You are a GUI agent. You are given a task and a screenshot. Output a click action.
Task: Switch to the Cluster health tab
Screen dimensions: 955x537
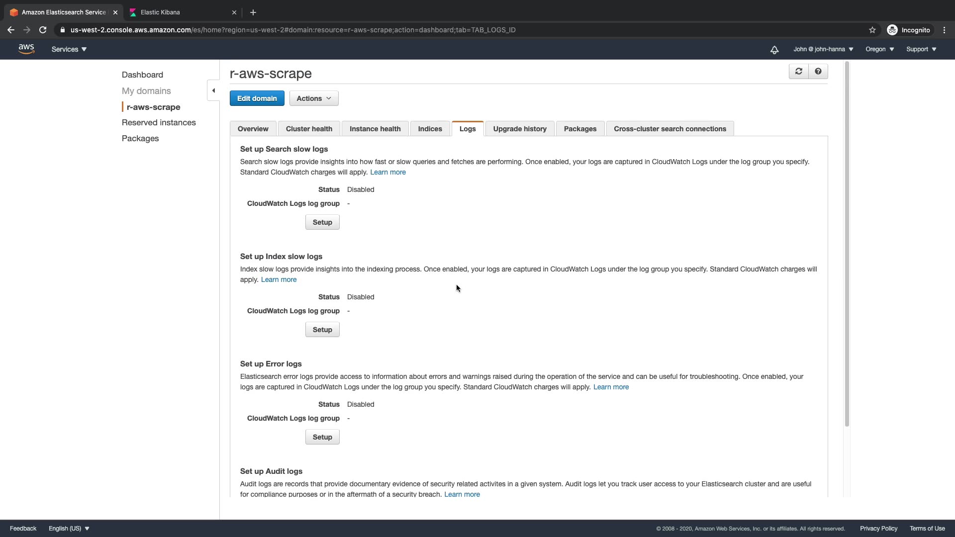tap(309, 129)
